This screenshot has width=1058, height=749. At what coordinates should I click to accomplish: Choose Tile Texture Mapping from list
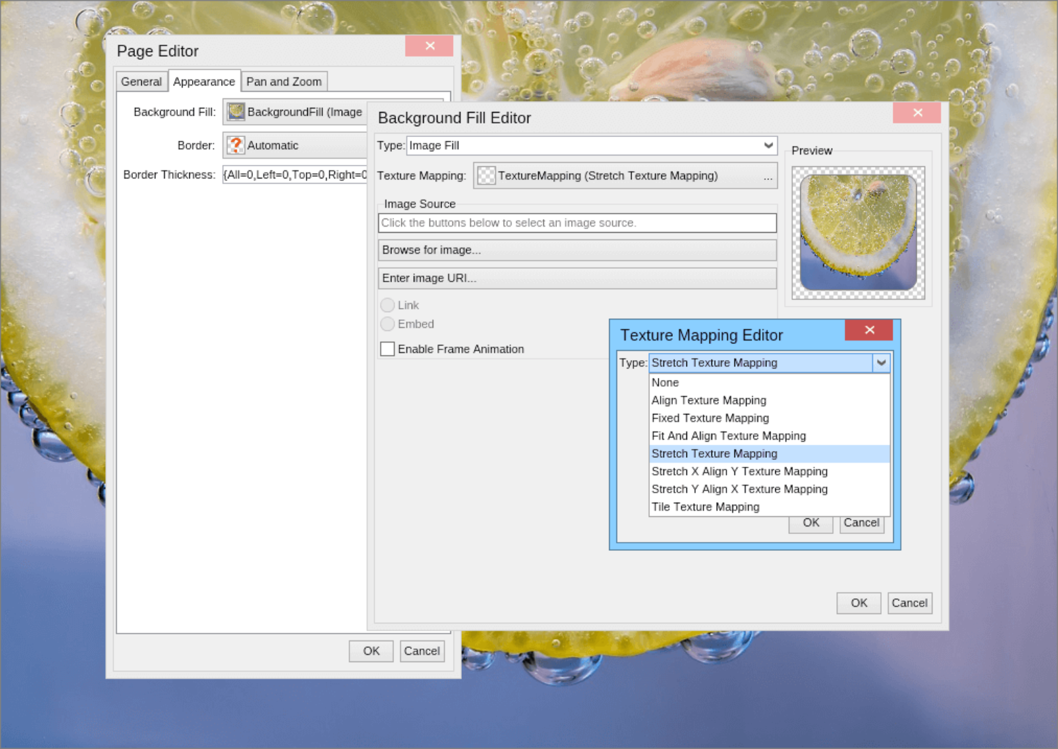click(705, 507)
